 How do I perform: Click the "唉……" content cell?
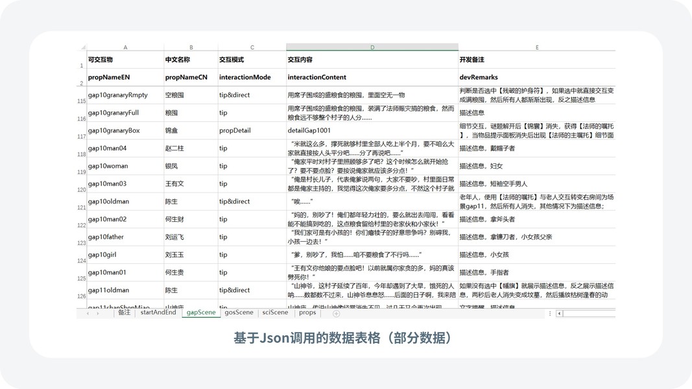tap(372, 202)
